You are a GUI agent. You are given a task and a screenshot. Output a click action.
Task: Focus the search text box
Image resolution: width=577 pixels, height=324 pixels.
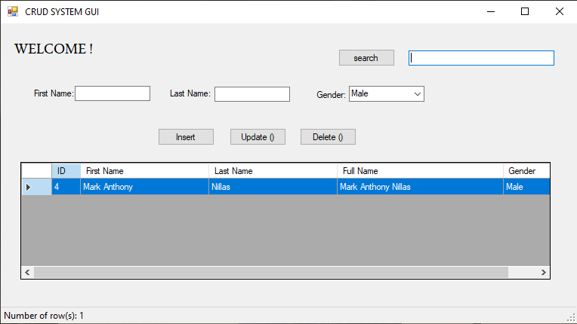(481, 58)
